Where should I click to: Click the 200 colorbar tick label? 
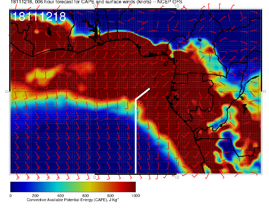tap(35, 196)
